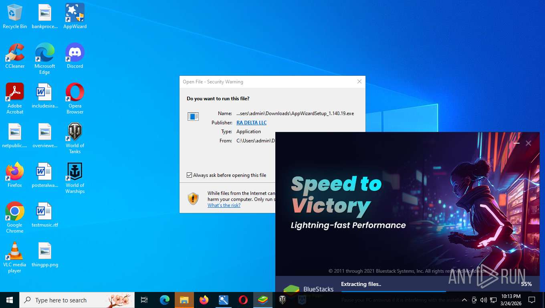Select the World of Tanks desktop shortcut
The height and width of the screenshot is (308, 545).
tap(75, 138)
